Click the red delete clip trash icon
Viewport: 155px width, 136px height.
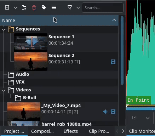(x=34, y=8)
